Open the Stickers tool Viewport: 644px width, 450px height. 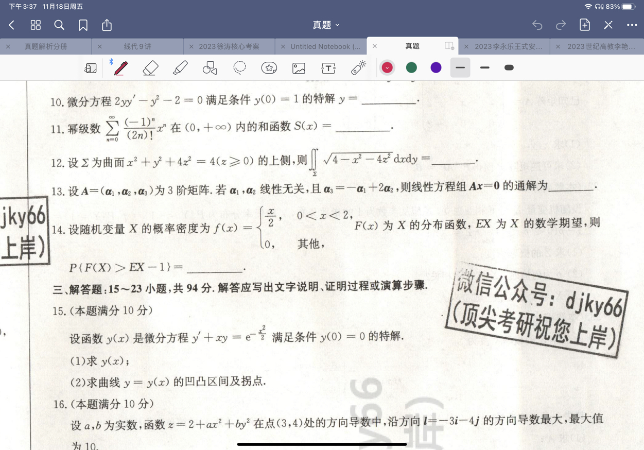tap(269, 67)
